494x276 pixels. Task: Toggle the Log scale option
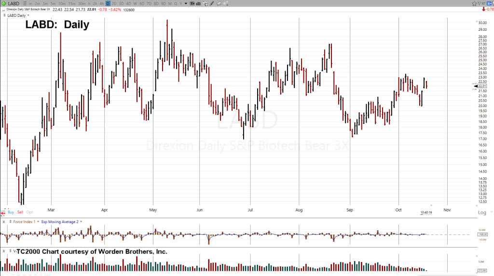point(481,212)
